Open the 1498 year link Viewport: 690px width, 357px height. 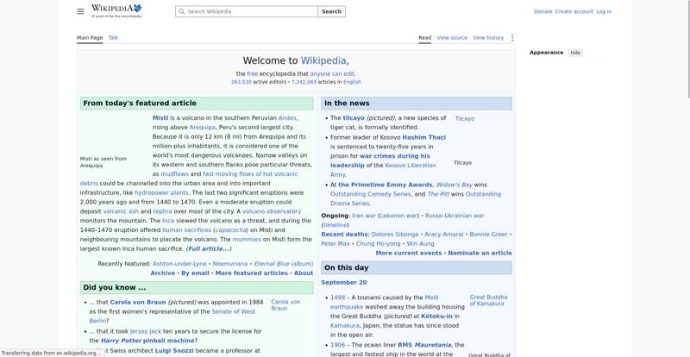click(x=337, y=297)
